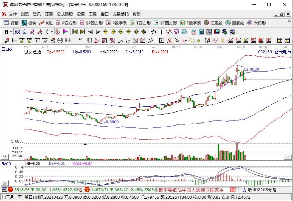Open the 六角形 hexagon tool
This screenshot has width=293, height=201.
click(256, 23)
